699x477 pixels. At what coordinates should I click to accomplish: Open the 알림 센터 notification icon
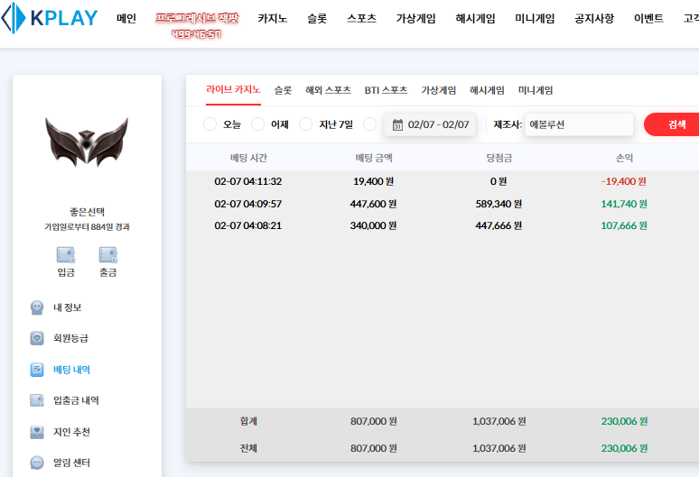(37, 463)
